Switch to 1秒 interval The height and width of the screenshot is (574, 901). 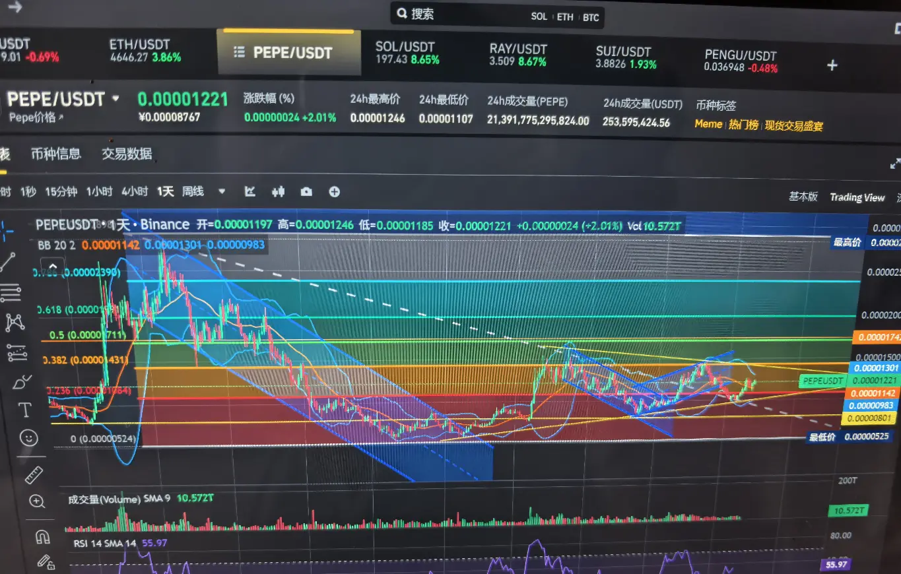[x=28, y=192]
